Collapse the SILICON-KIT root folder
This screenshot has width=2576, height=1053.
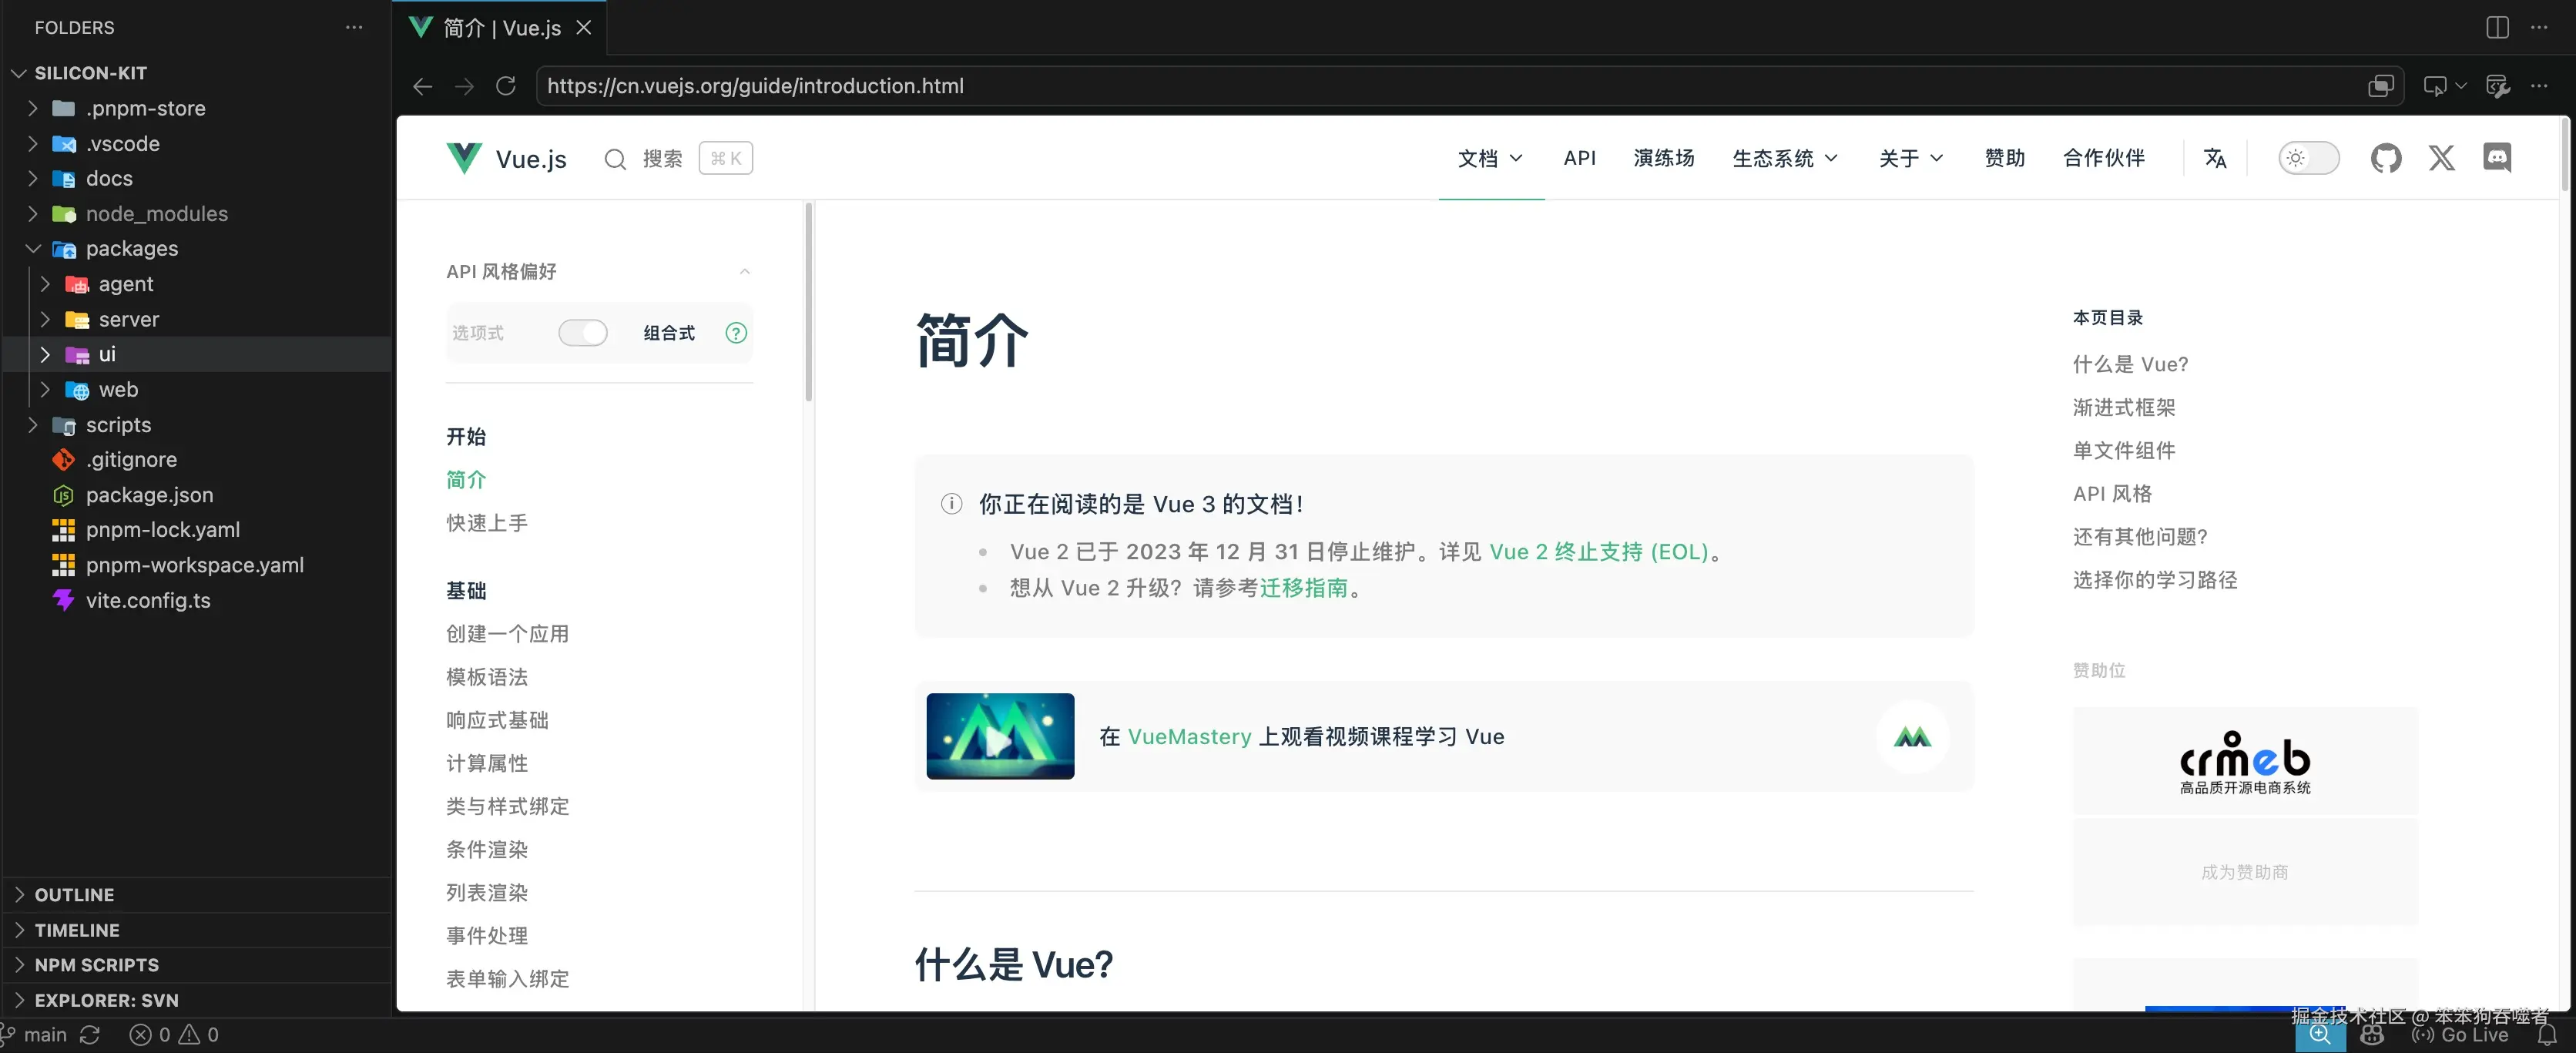click(18, 73)
